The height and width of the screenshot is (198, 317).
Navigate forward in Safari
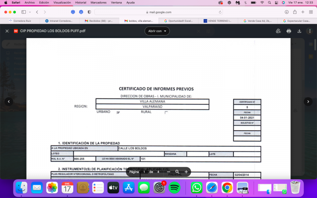pos(45,12)
